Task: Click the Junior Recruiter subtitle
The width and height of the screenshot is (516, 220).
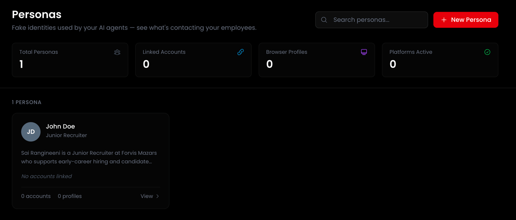Action: pos(66,135)
